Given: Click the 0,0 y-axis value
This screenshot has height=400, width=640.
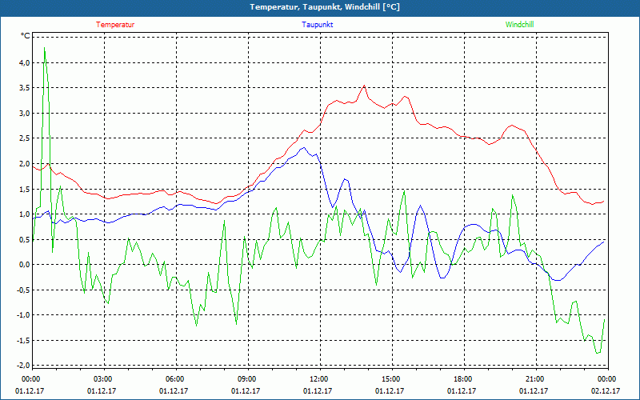Looking at the screenshot, I should click(24, 265).
